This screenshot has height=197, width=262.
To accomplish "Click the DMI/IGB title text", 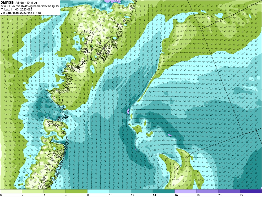I will coord(7,3).
